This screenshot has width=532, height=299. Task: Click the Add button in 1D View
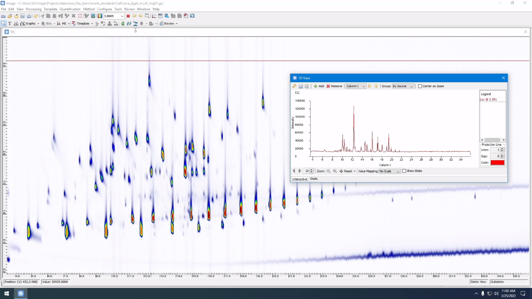(319, 86)
